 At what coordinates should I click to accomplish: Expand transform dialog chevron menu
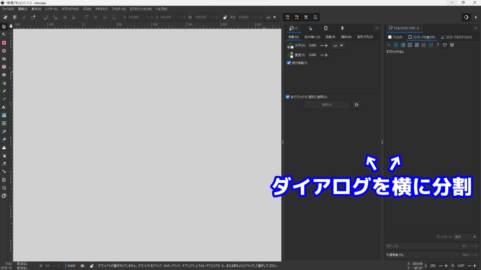coord(377,28)
